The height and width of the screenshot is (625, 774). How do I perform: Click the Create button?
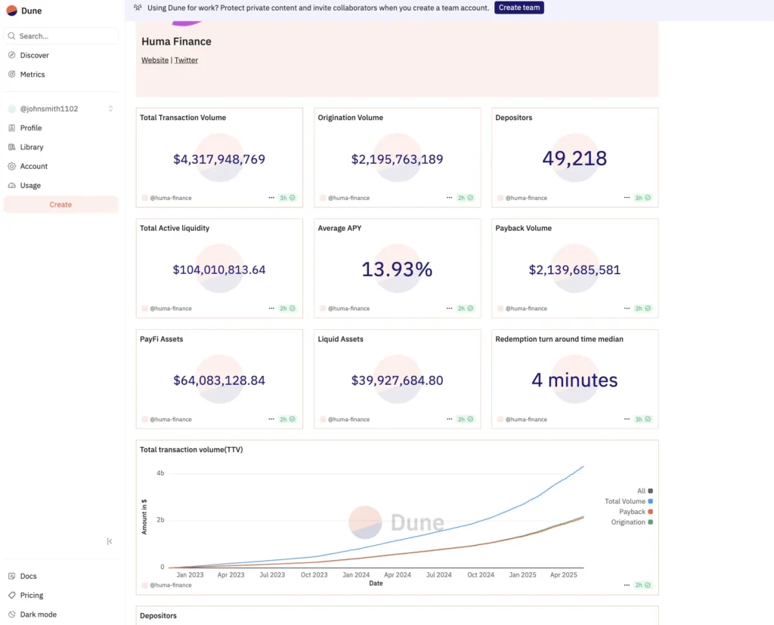coord(60,205)
